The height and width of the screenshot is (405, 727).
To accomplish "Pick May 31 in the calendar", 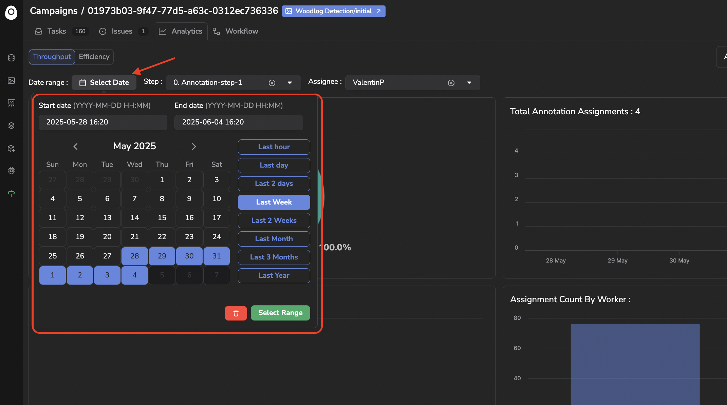I will point(217,256).
